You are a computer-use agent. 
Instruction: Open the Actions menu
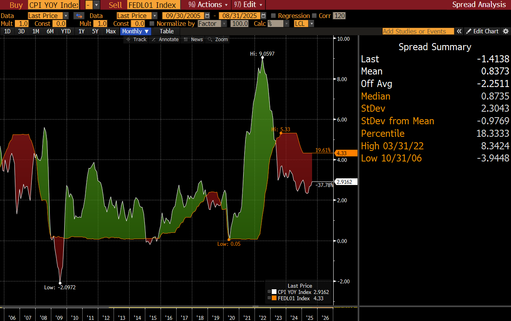(208, 5)
